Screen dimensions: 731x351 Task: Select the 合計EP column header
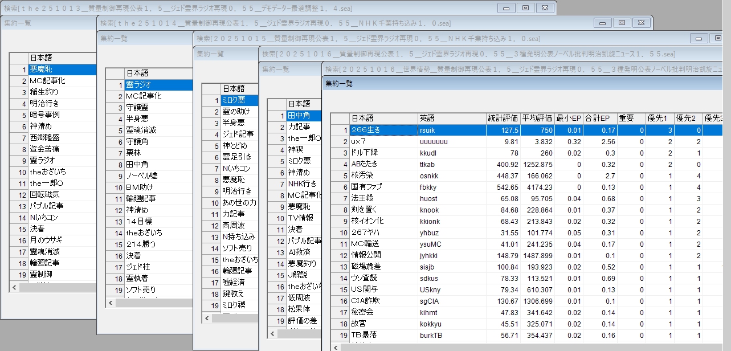[x=597, y=118]
